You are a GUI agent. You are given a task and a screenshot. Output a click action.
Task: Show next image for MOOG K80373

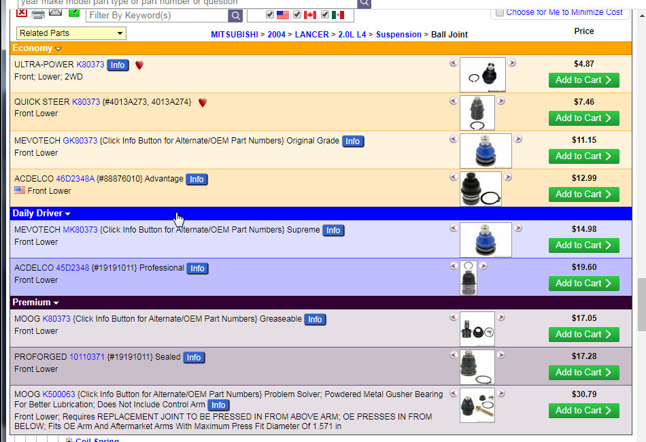501,317
